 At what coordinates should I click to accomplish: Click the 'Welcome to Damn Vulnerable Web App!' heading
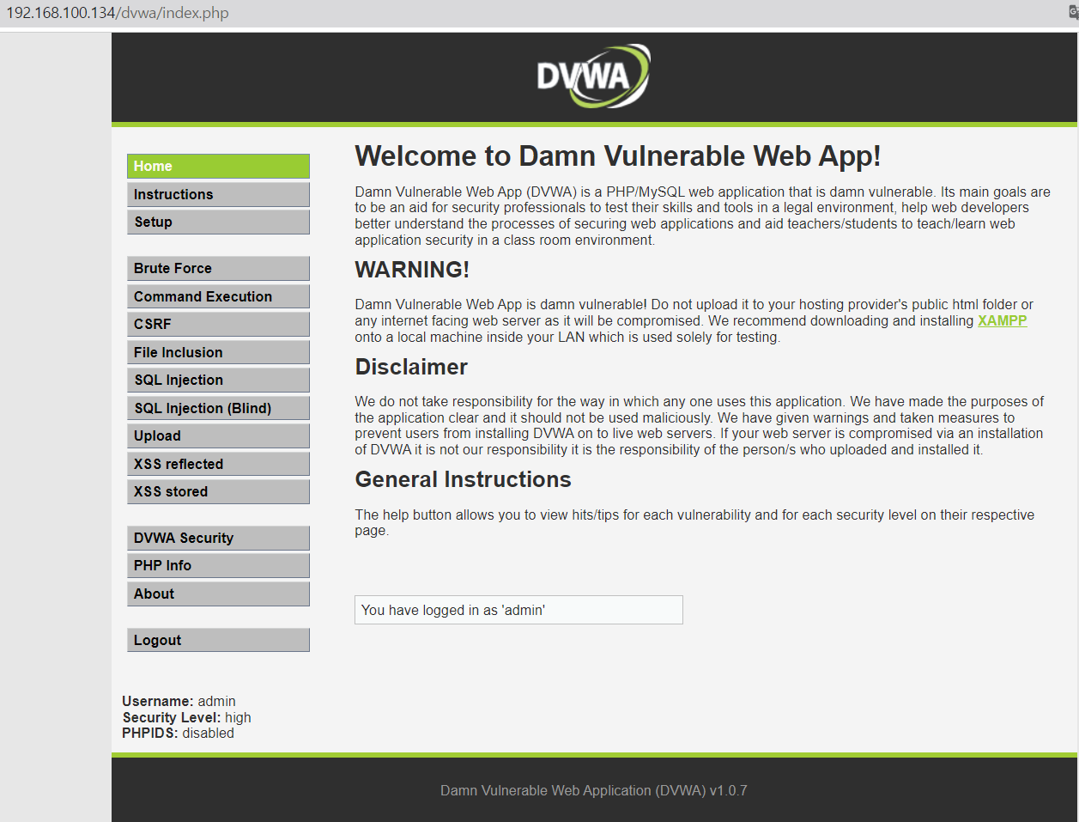point(618,156)
